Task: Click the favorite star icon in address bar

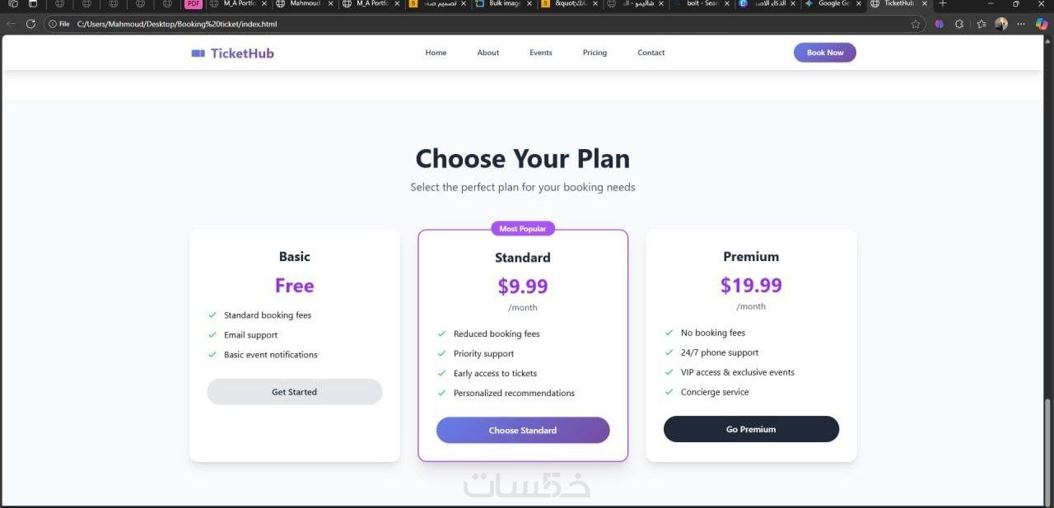Action: 916,24
